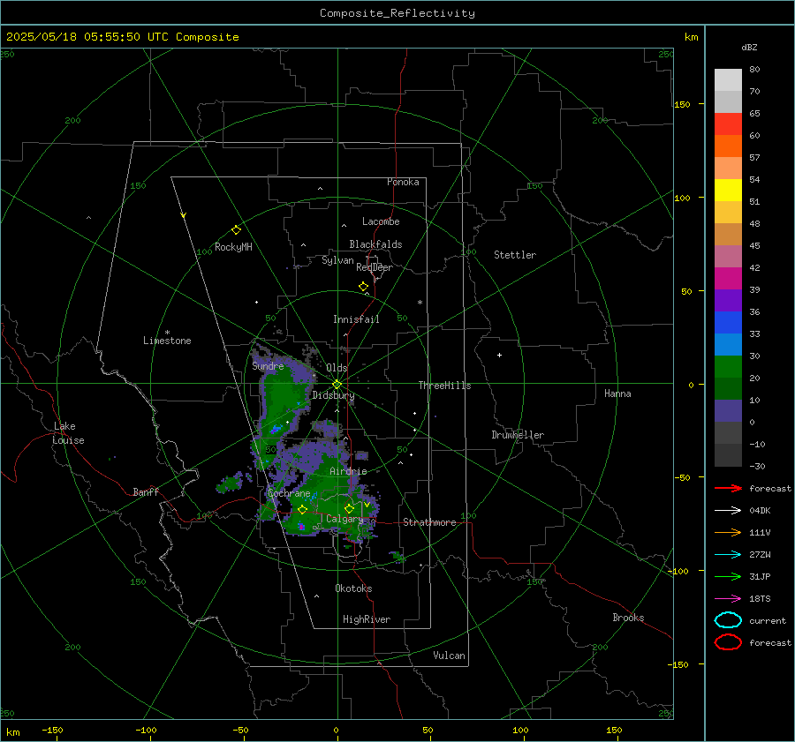Click the -150 tick on bottom axis
The height and width of the screenshot is (742, 795).
click(x=52, y=730)
